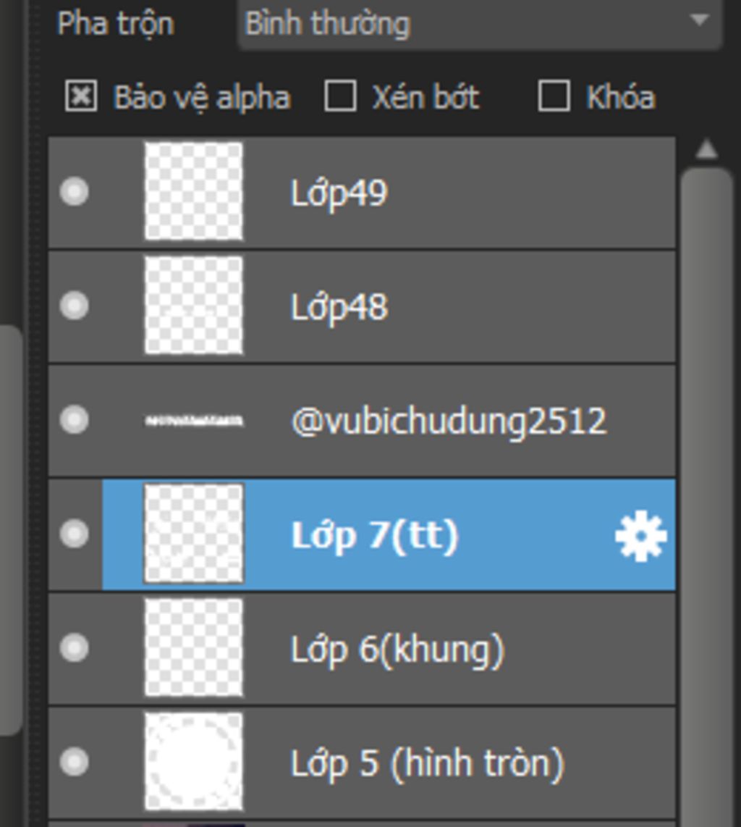741x827 pixels.
Task: Enable the Khóa checkbox
Action: click(x=554, y=96)
